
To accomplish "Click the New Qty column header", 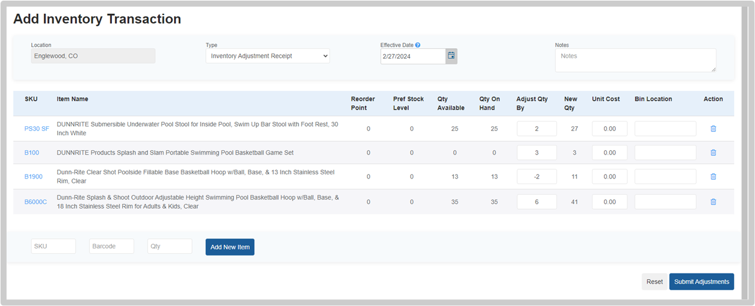I will point(571,103).
